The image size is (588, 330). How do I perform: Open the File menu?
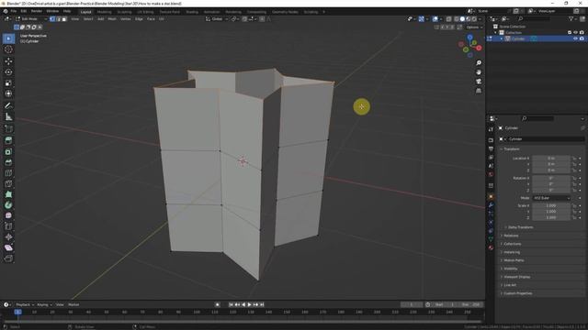point(14,11)
